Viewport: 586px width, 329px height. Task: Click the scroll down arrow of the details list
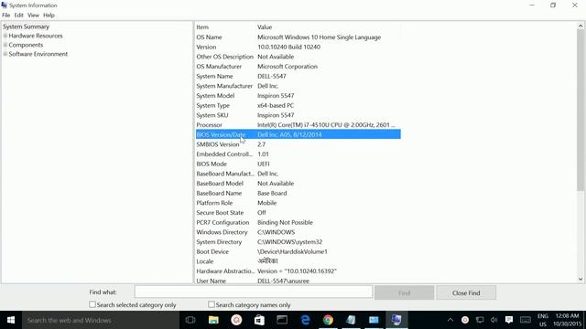(581, 279)
